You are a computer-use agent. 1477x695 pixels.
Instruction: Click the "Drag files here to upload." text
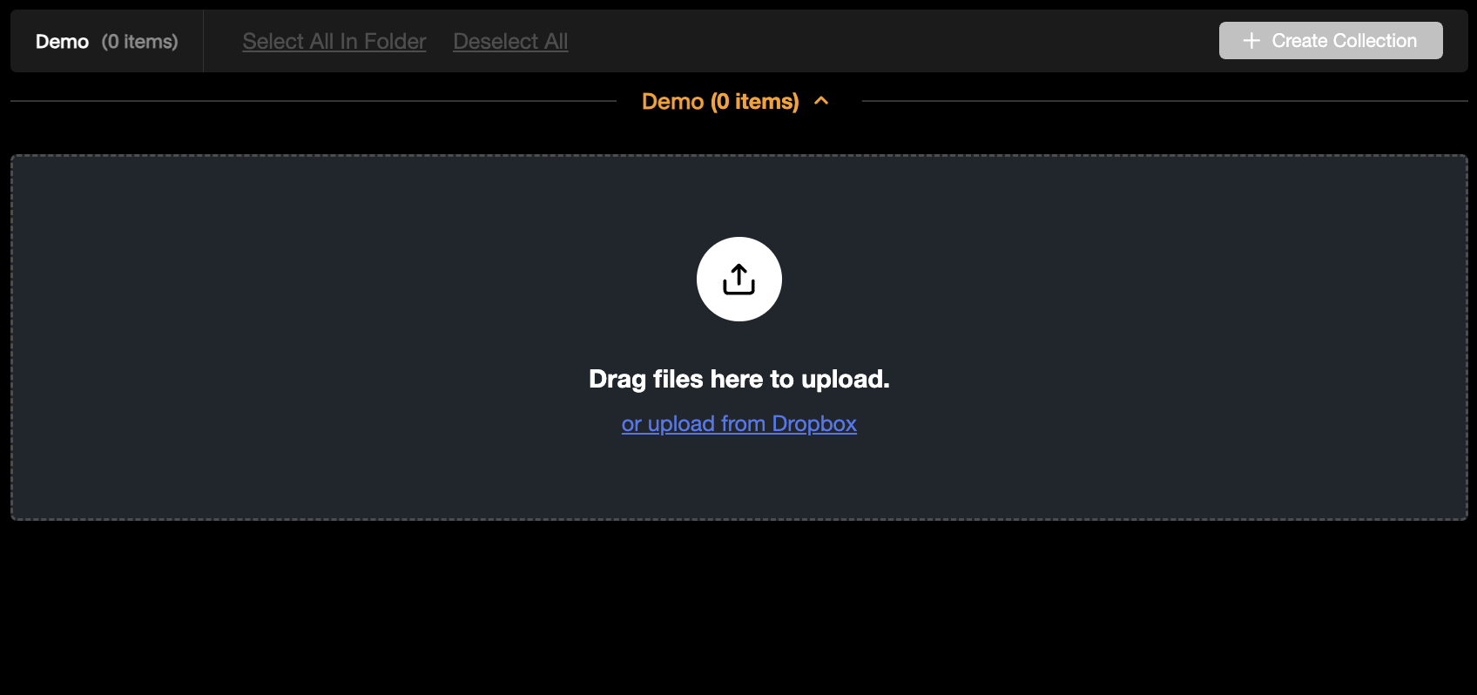[738, 379]
